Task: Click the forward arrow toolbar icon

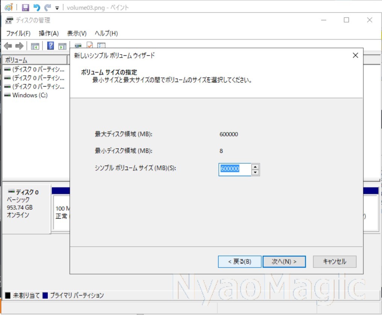Action: (19, 46)
